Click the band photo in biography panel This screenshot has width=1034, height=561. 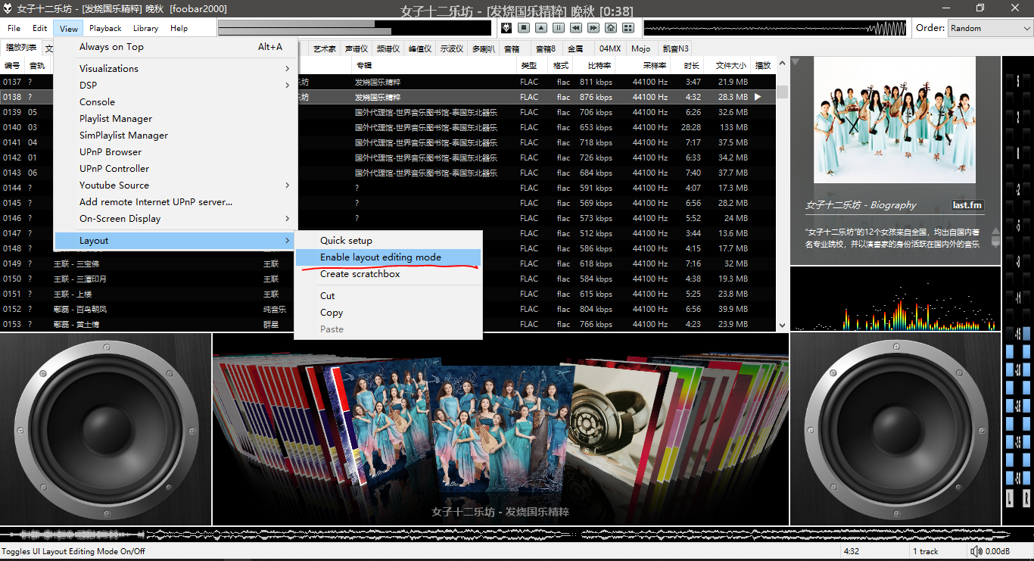[895, 121]
